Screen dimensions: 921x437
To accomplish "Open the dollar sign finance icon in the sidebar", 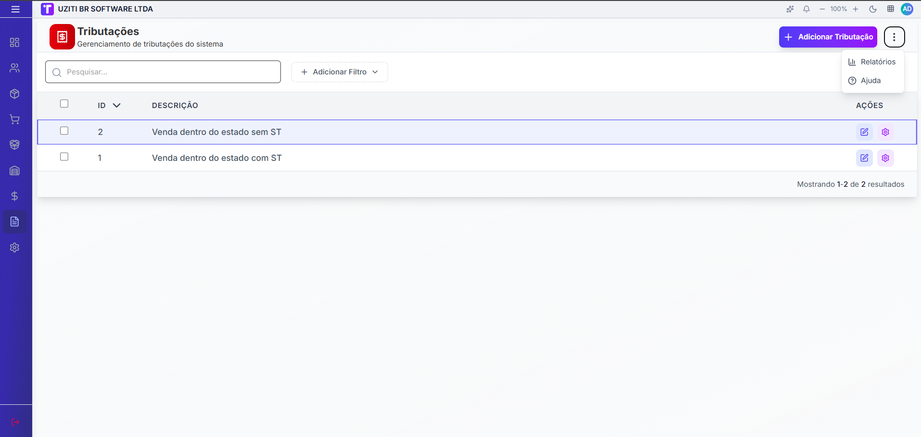I will click(x=15, y=196).
